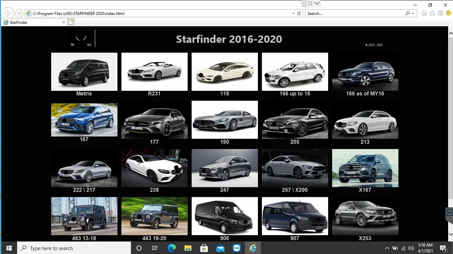
Task: Open the blue 167 SUV thumbnail
Action: tap(84, 120)
